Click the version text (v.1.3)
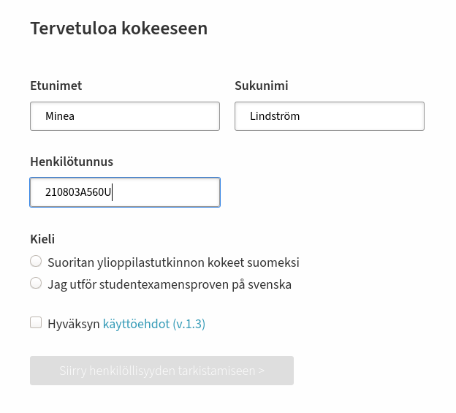This screenshot has width=456, height=413. (x=189, y=324)
